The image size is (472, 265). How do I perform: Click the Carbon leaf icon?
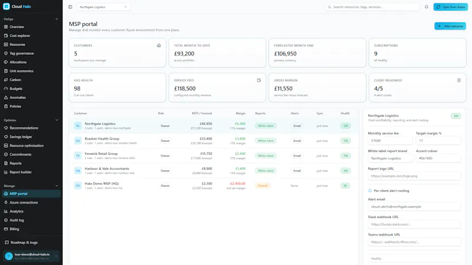[6, 80]
